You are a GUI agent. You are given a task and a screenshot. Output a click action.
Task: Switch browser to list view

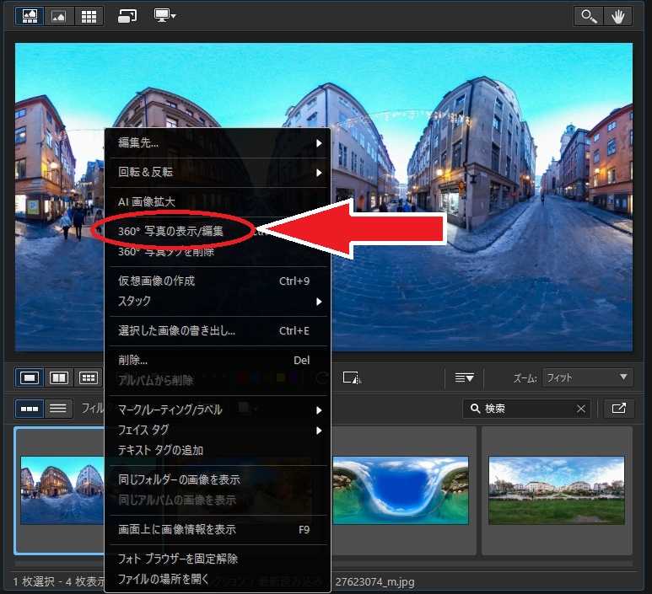point(58,409)
